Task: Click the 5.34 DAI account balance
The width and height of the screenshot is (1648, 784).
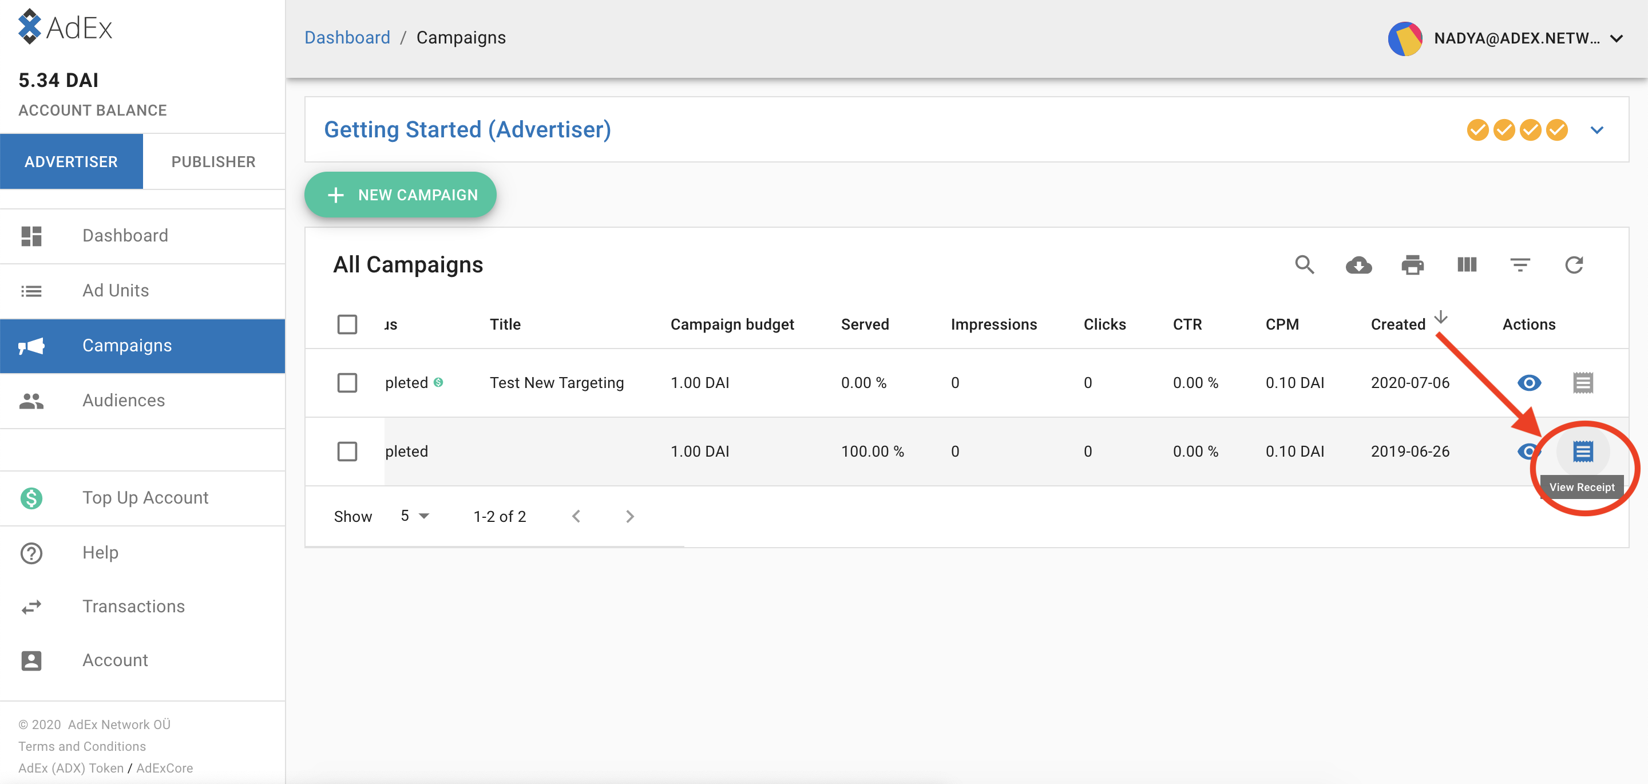Action: [58, 80]
